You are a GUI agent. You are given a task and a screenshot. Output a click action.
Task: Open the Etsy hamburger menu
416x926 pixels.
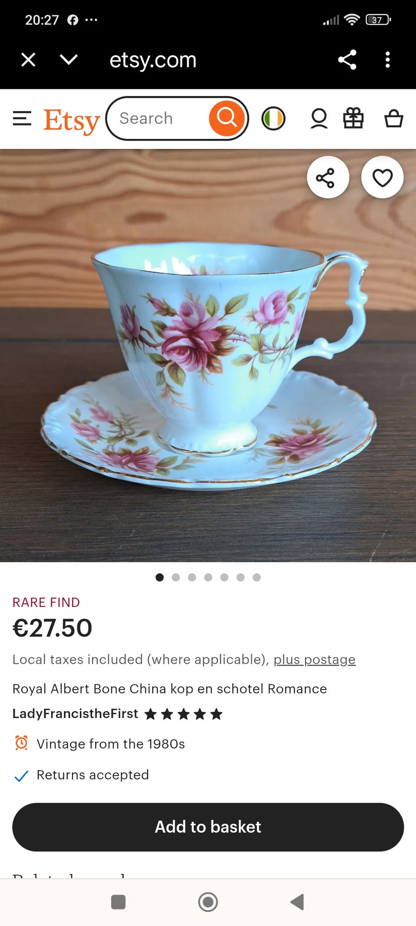click(22, 119)
